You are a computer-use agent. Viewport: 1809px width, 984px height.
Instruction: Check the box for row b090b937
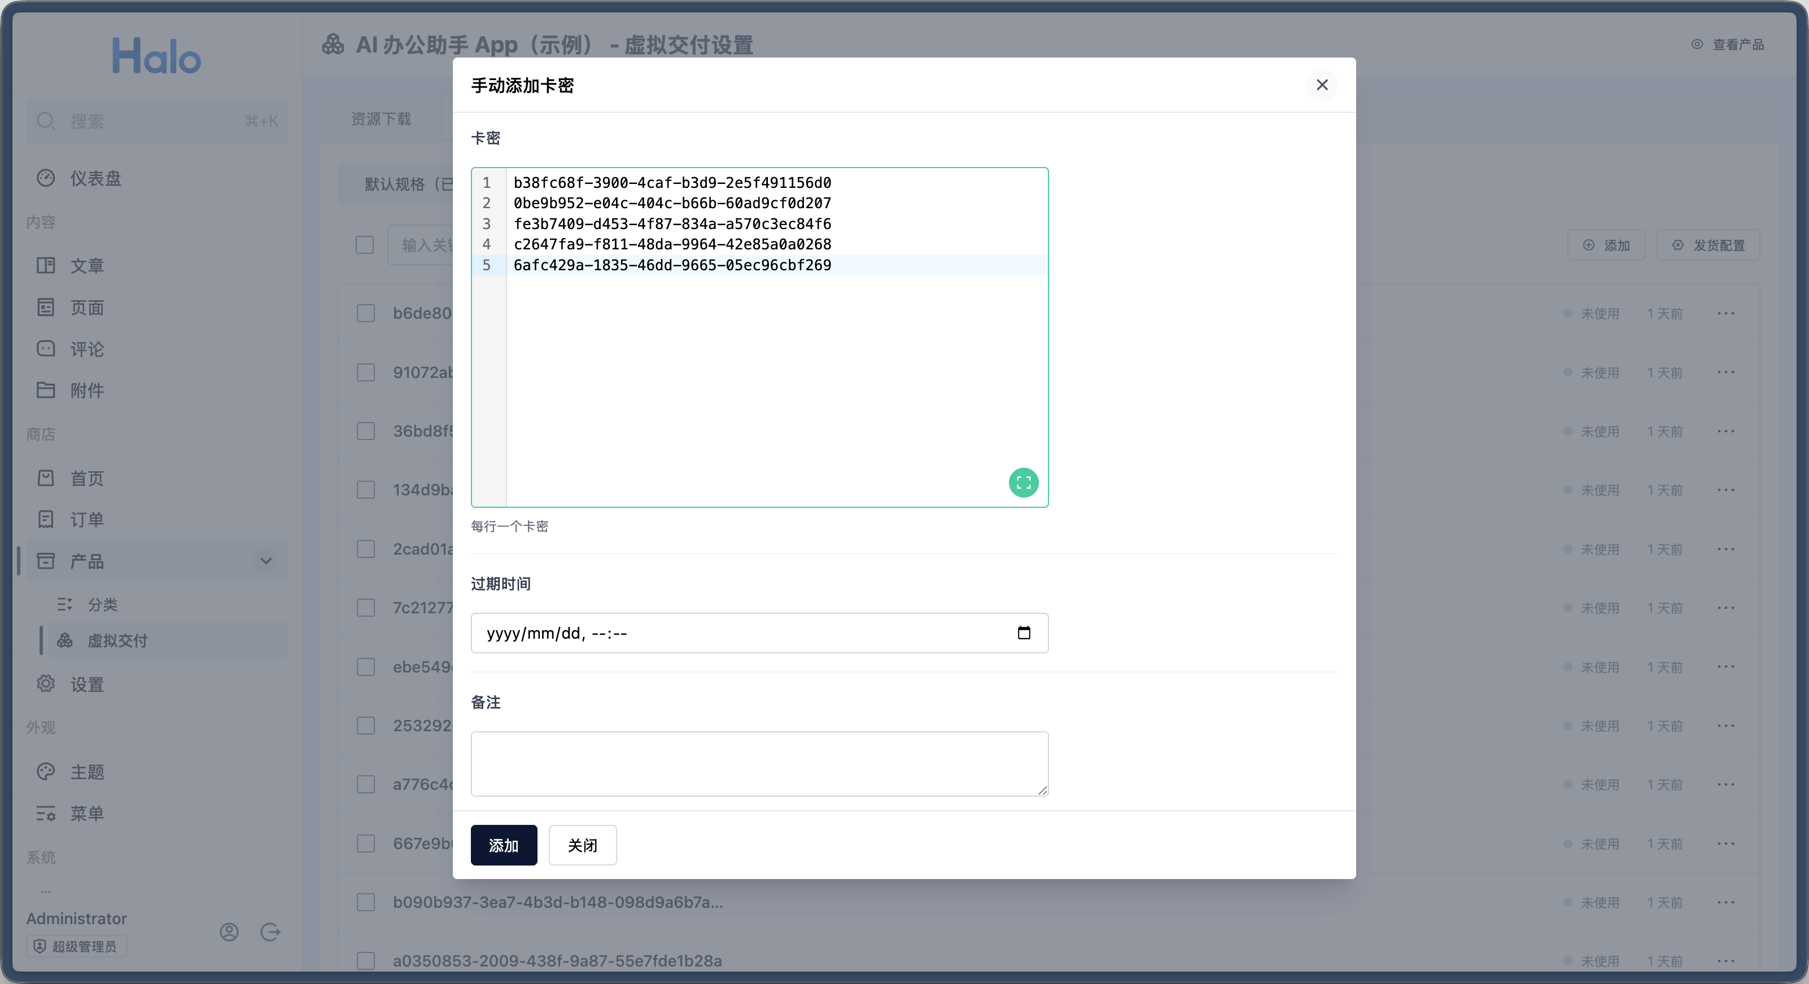pos(365,902)
